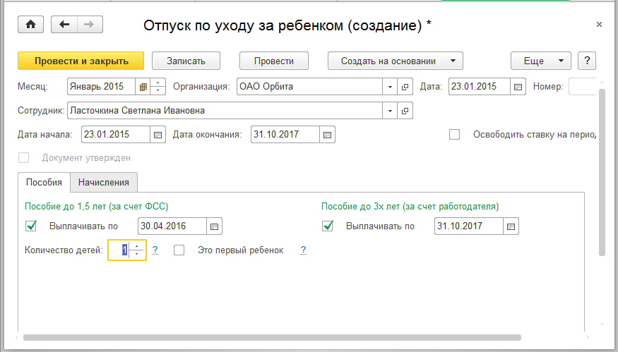Open calendar for the 31.10.2017 payment date

pos(511,226)
